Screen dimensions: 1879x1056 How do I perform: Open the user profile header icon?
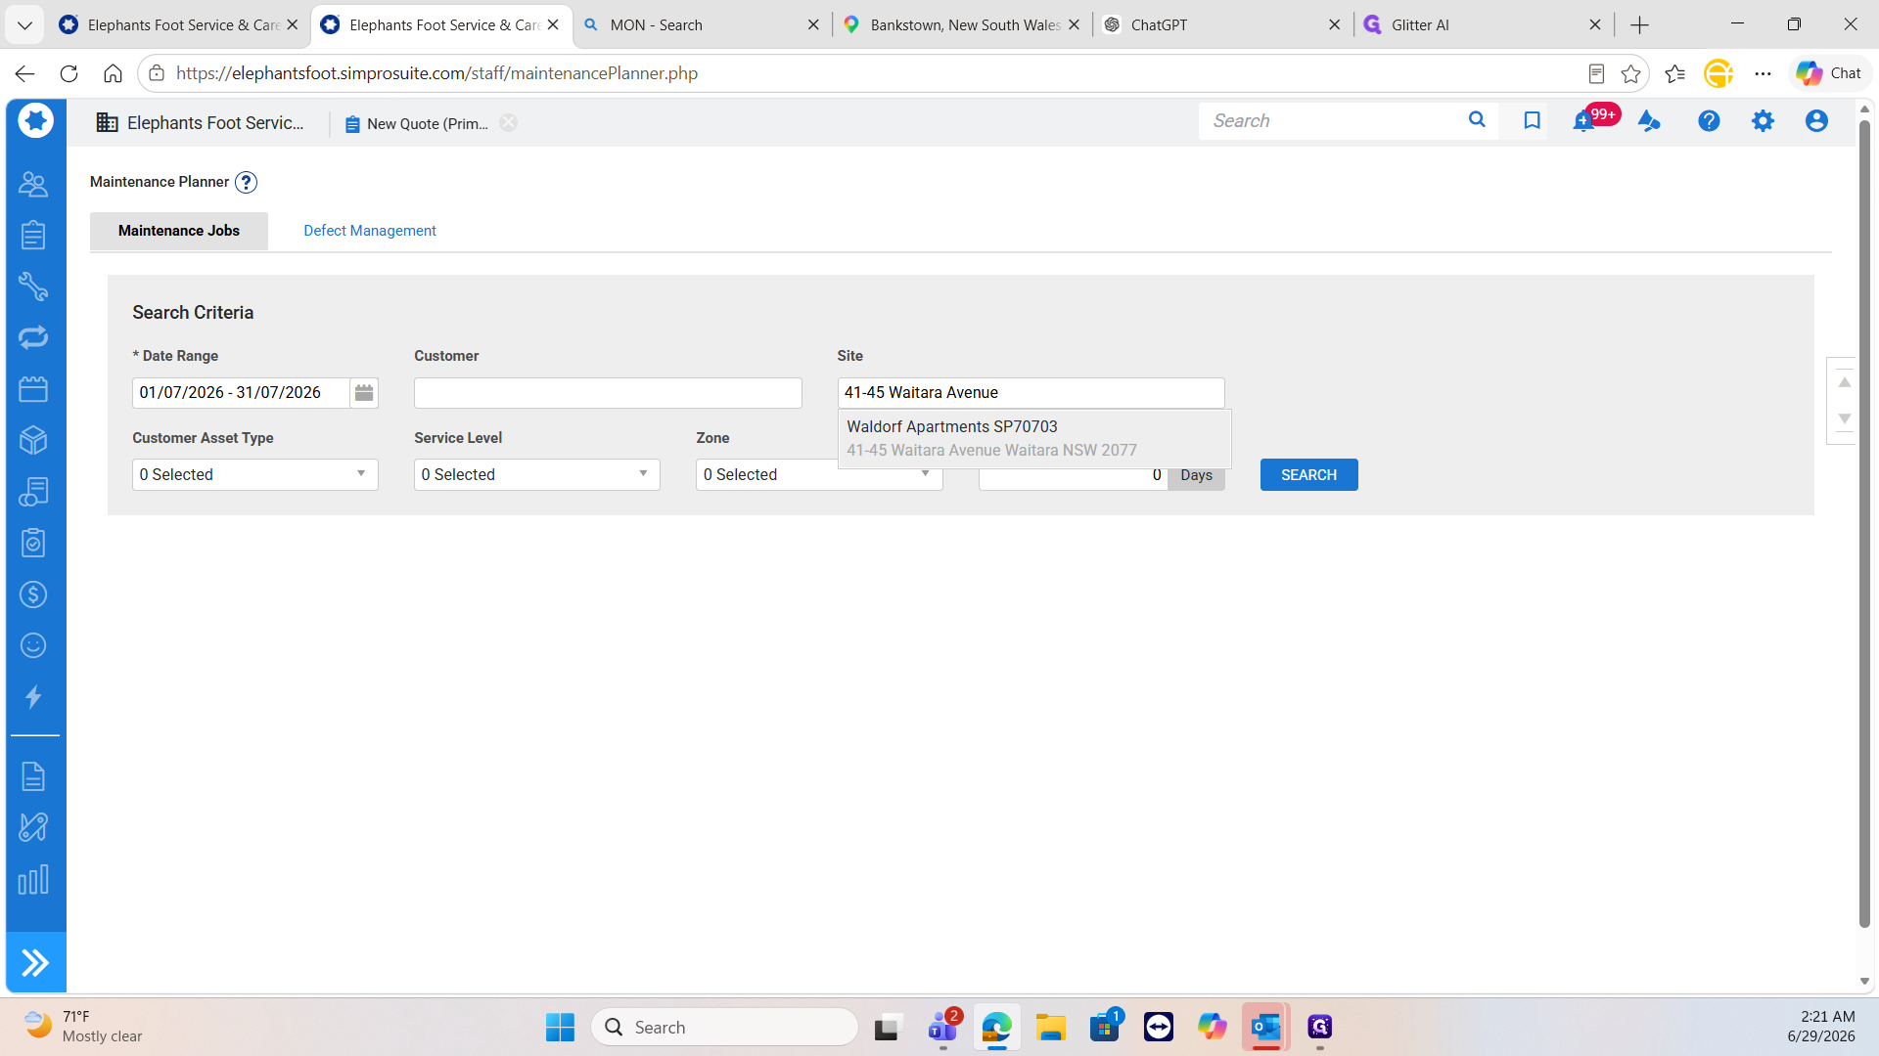coord(1816,121)
